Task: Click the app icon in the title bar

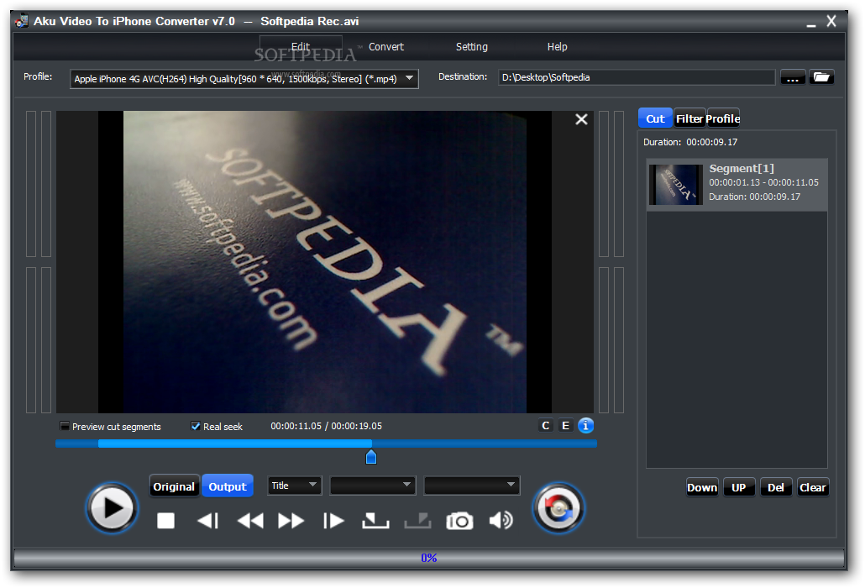Action: [22, 21]
